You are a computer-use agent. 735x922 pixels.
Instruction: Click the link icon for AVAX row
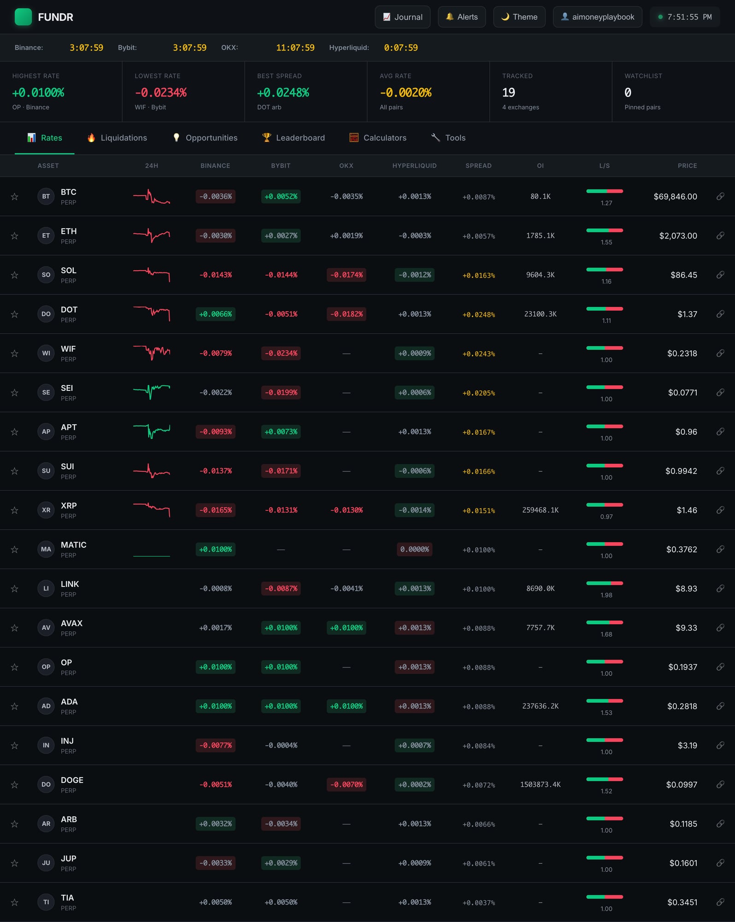point(720,627)
